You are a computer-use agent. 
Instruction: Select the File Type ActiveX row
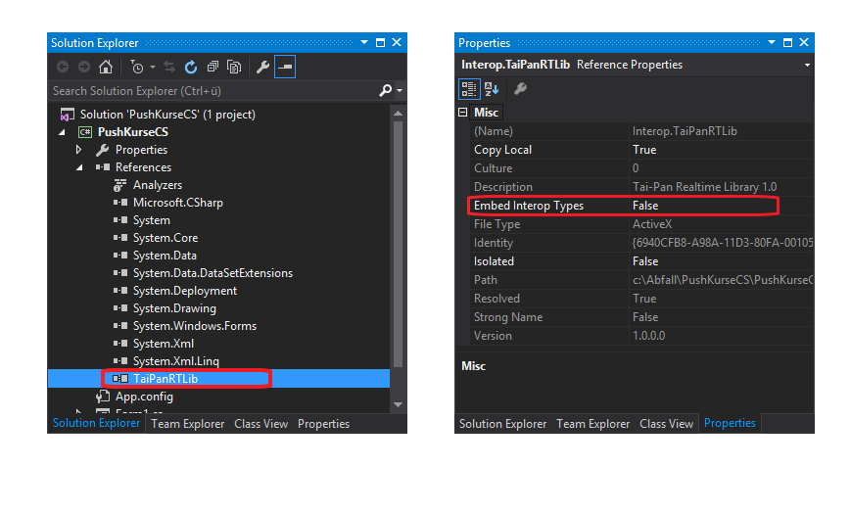click(641, 224)
